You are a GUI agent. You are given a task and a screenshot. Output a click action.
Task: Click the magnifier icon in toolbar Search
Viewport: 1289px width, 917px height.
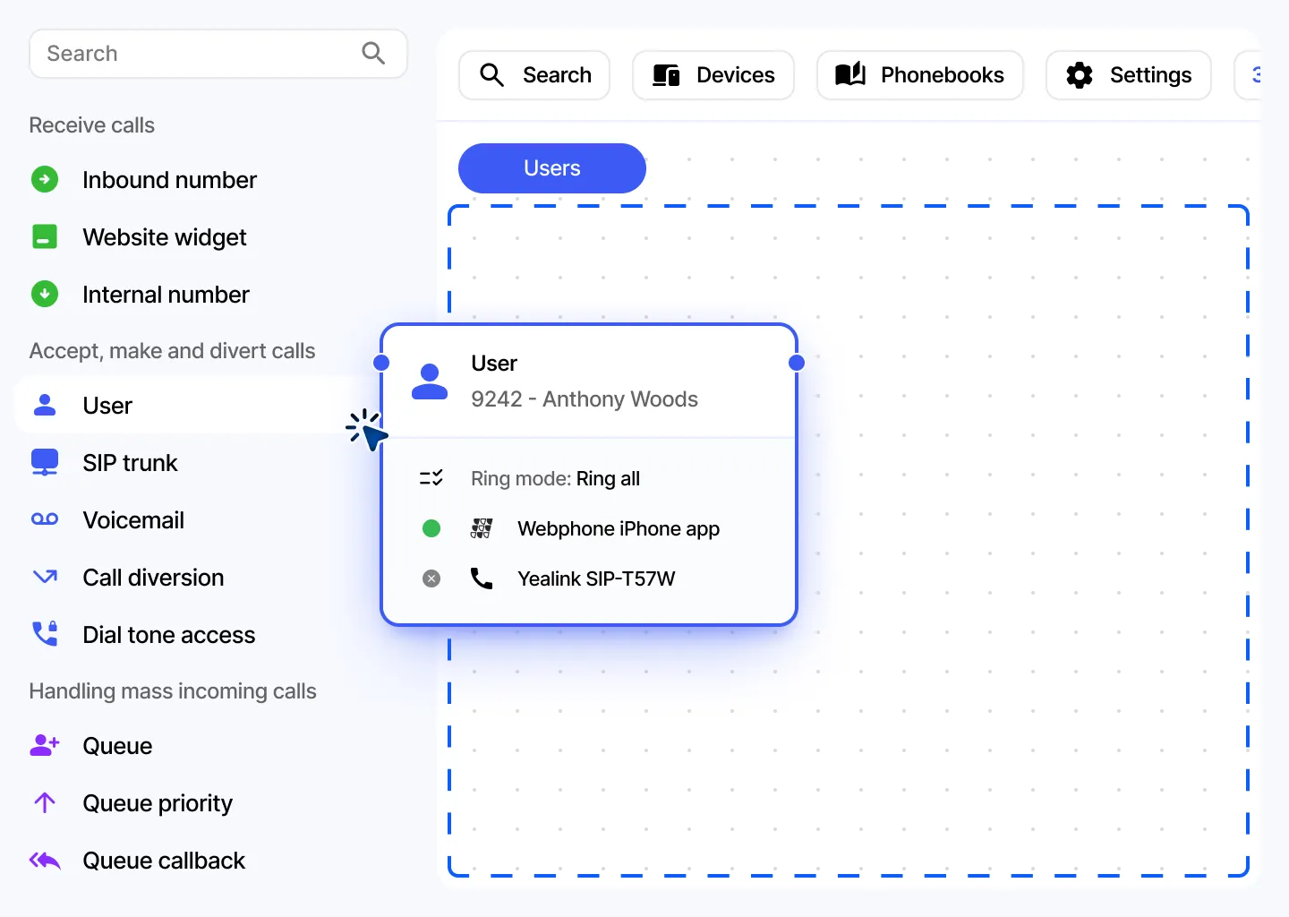pyautogui.click(x=491, y=75)
